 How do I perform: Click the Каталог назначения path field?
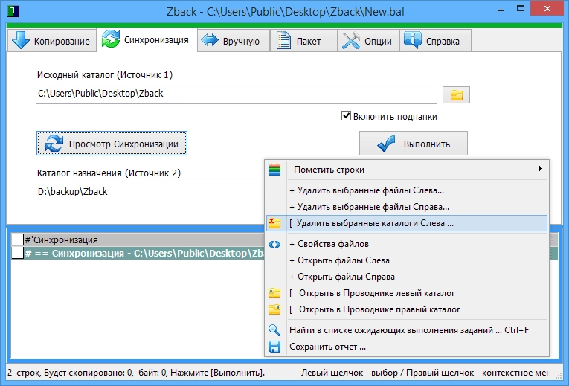tap(150, 193)
